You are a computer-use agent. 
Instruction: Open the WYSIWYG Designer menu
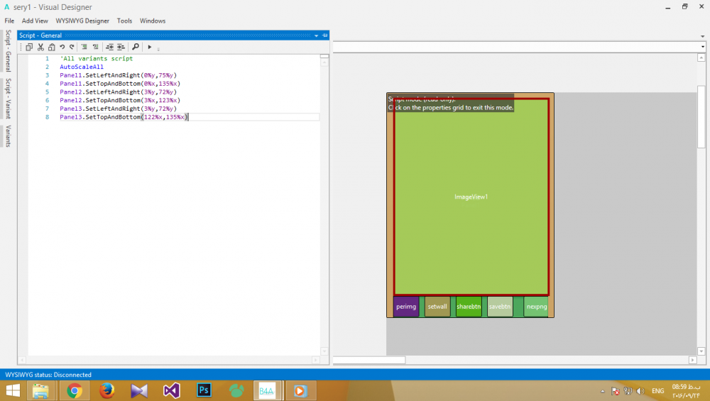82,21
